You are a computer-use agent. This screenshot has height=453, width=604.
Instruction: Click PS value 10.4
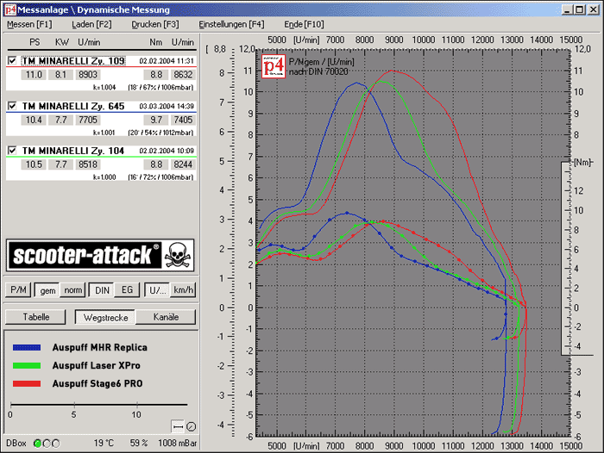click(34, 120)
